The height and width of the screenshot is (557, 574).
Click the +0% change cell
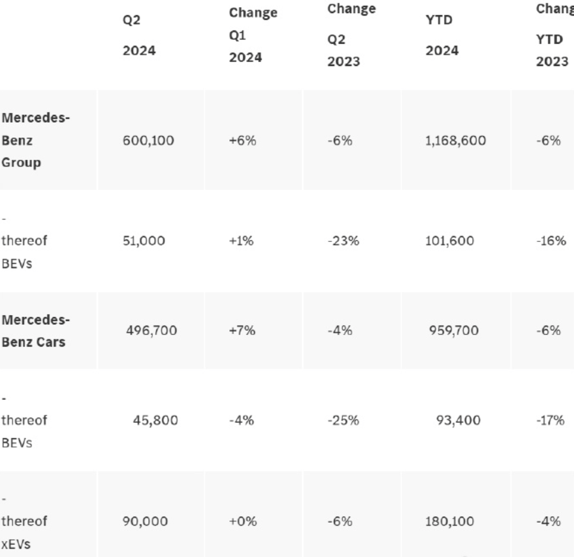pyautogui.click(x=245, y=522)
